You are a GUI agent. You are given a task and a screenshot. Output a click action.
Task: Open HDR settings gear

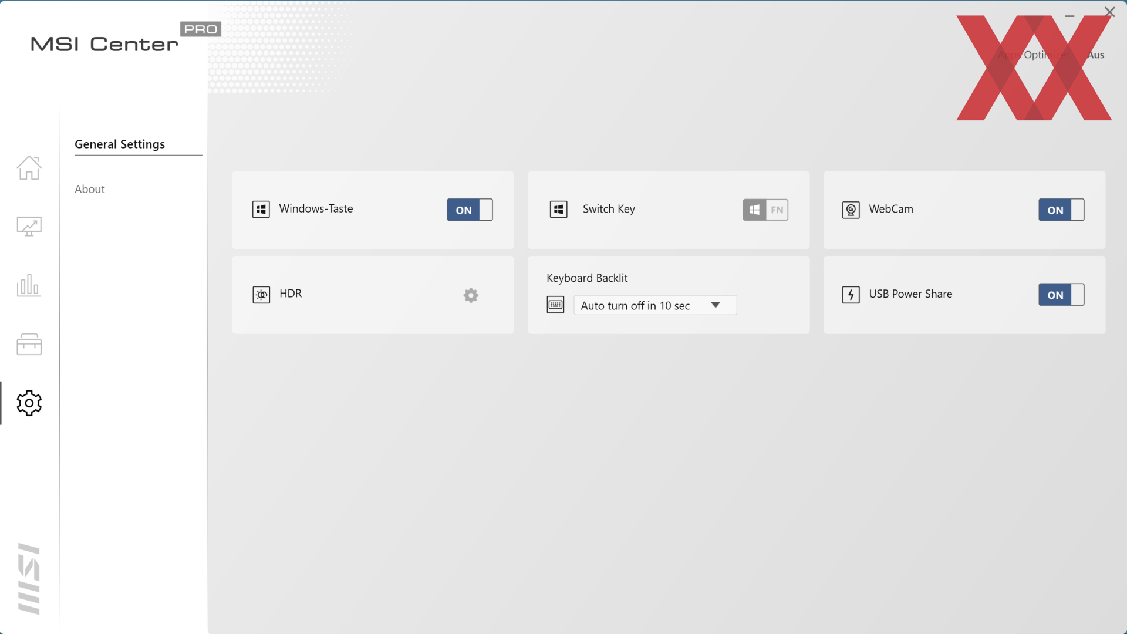click(471, 295)
